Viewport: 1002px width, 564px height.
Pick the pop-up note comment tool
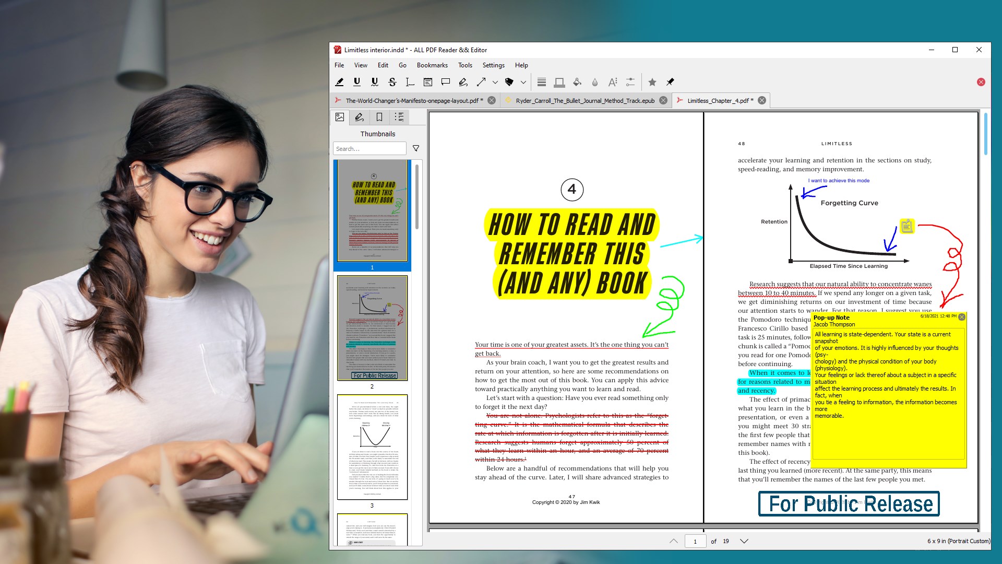coord(446,82)
